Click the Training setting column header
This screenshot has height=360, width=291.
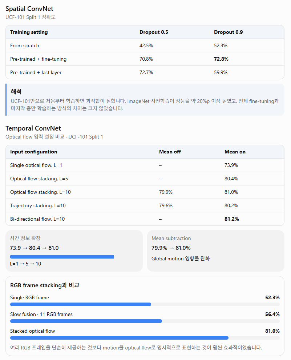tap(29, 32)
